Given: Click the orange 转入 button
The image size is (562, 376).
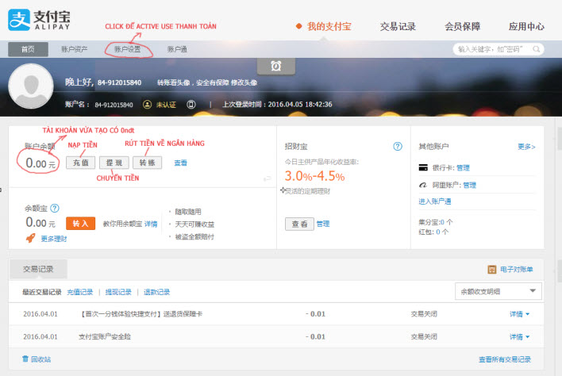Looking at the screenshot, I should (x=81, y=224).
